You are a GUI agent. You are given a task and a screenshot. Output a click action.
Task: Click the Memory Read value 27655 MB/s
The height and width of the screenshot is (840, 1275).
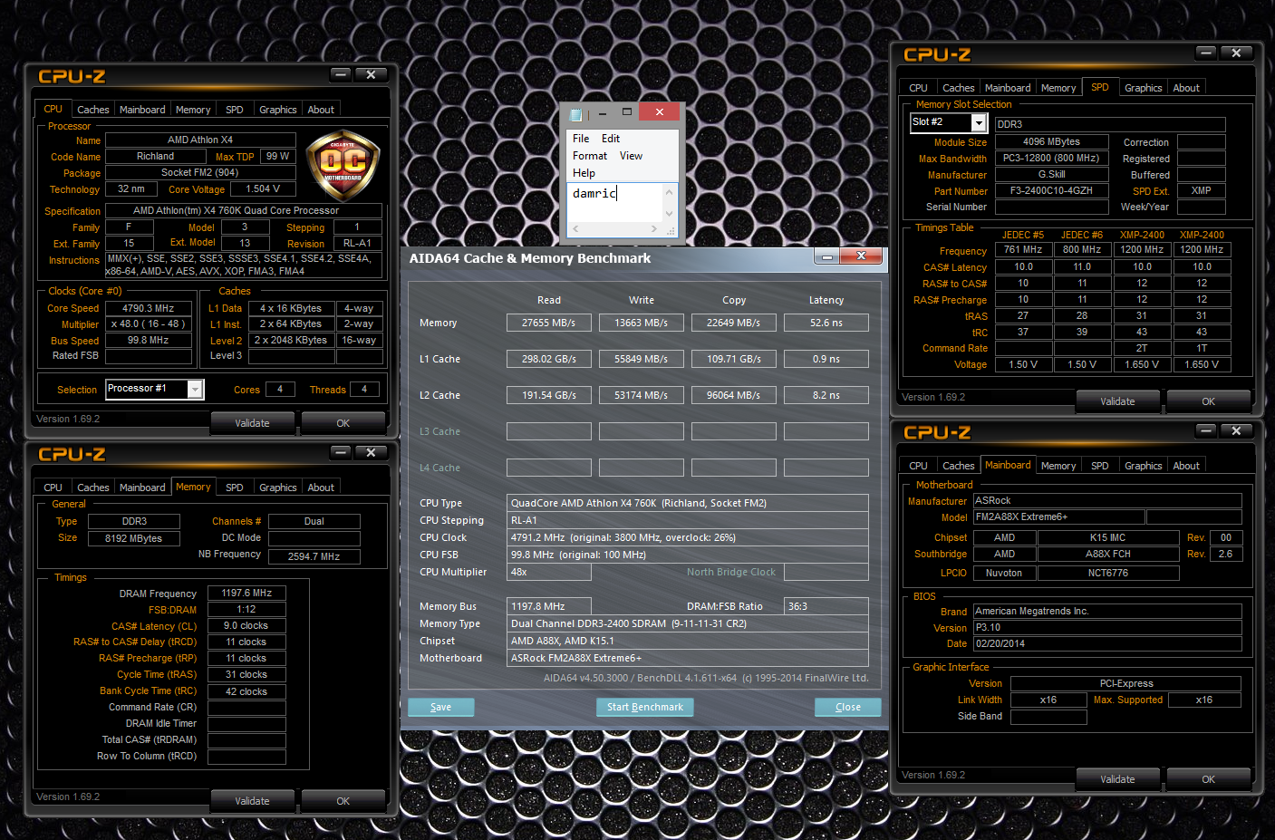click(x=548, y=323)
